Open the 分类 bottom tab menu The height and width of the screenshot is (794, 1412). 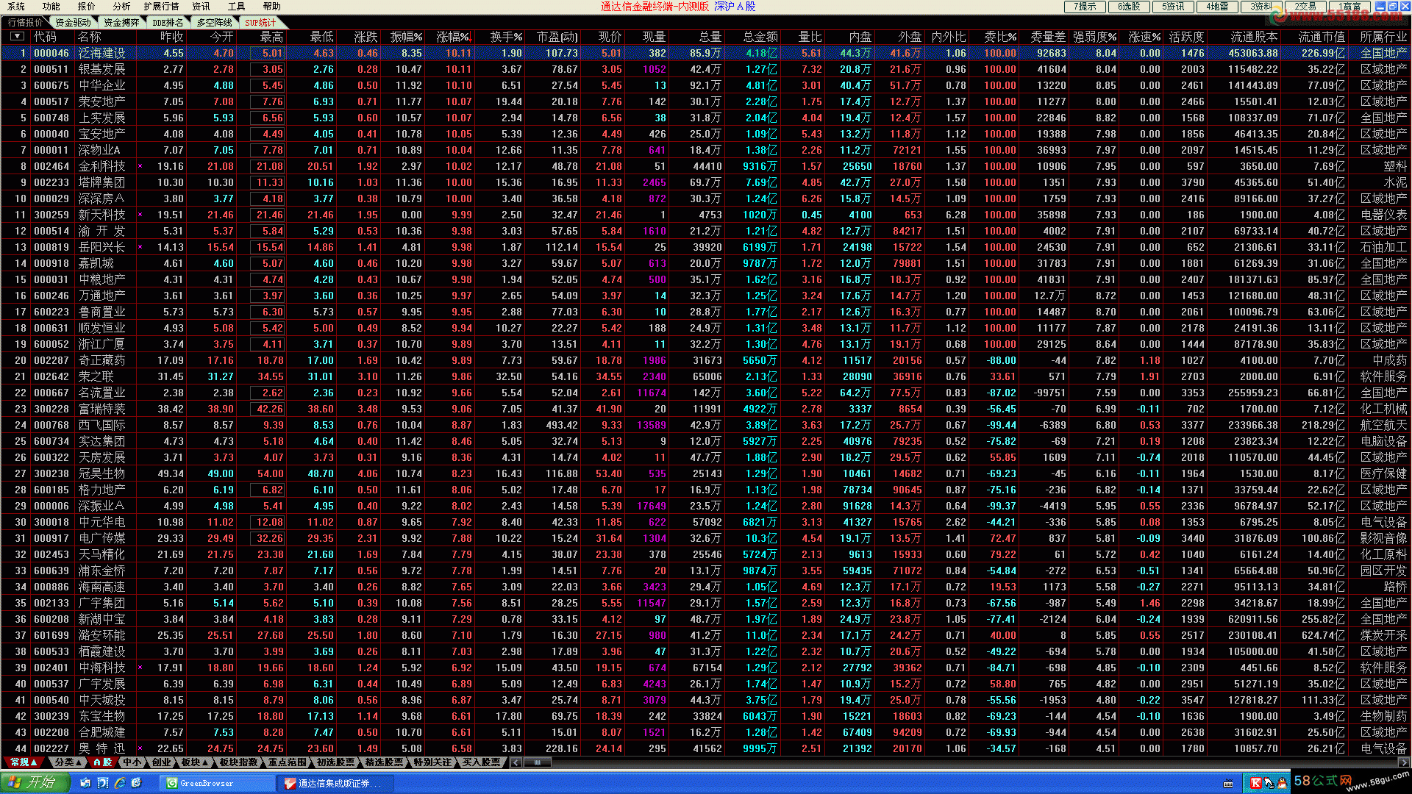tap(68, 762)
